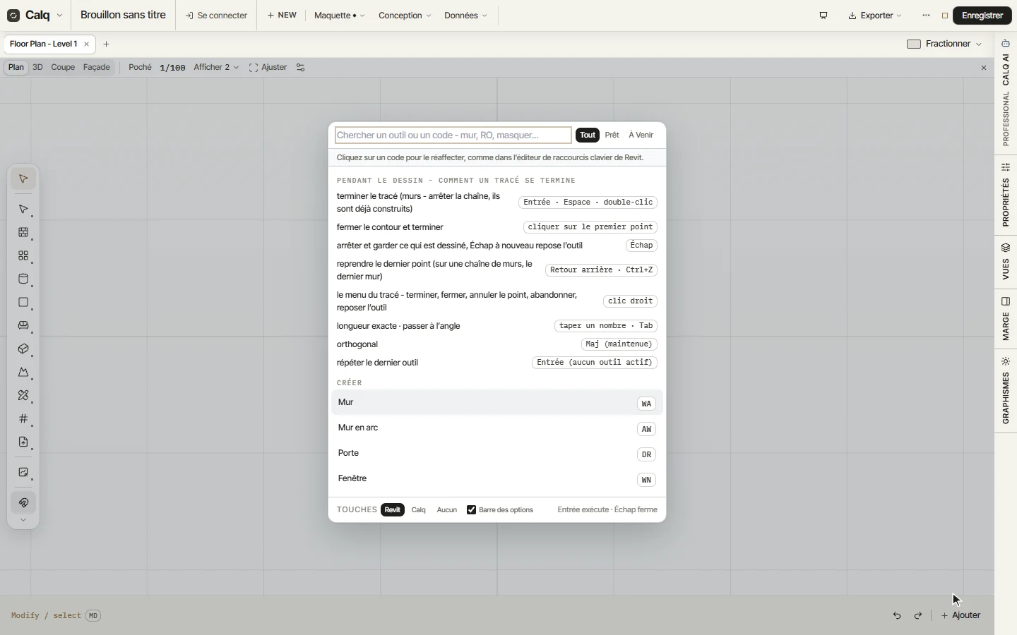The width and height of the screenshot is (1017, 635).
Task: Click Se connecter to sign in
Action: click(x=216, y=16)
